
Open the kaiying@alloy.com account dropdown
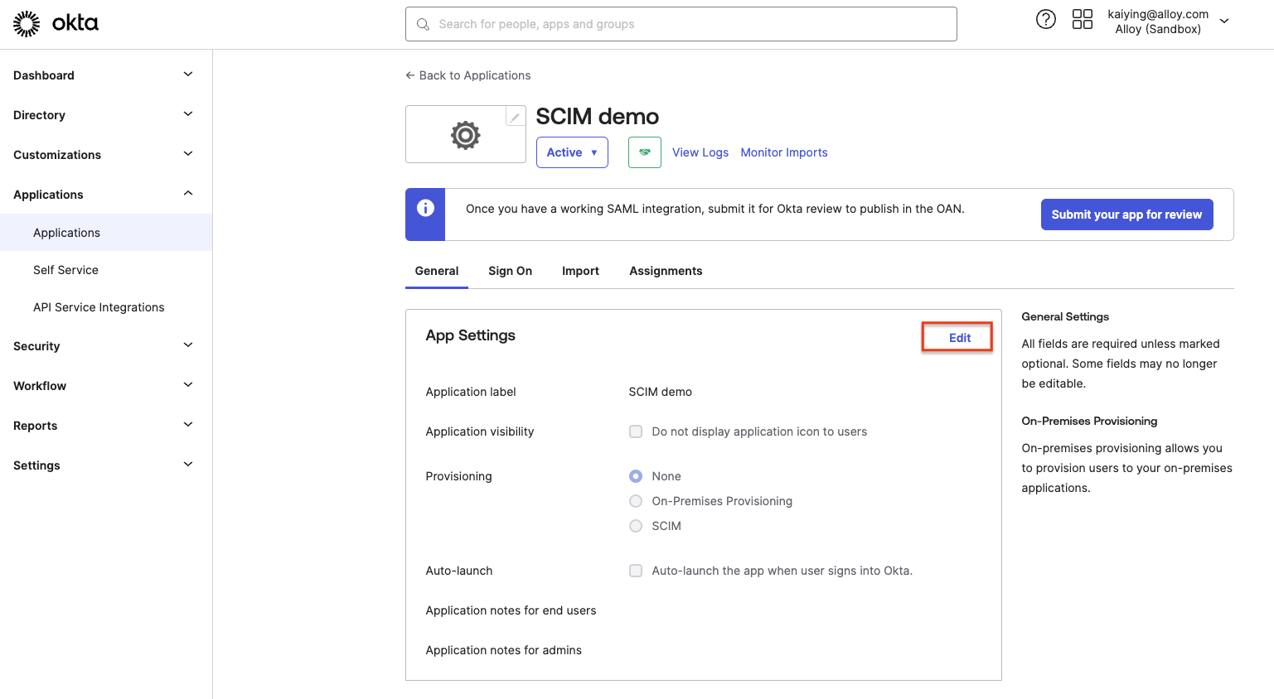[1169, 22]
